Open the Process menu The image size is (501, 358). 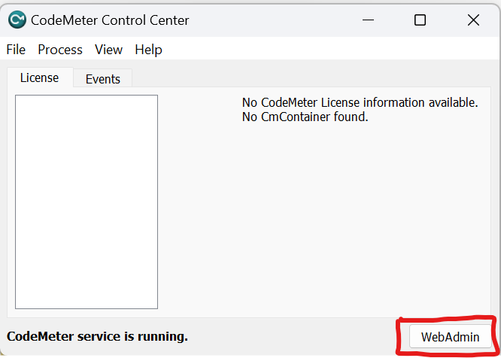[60, 50]
